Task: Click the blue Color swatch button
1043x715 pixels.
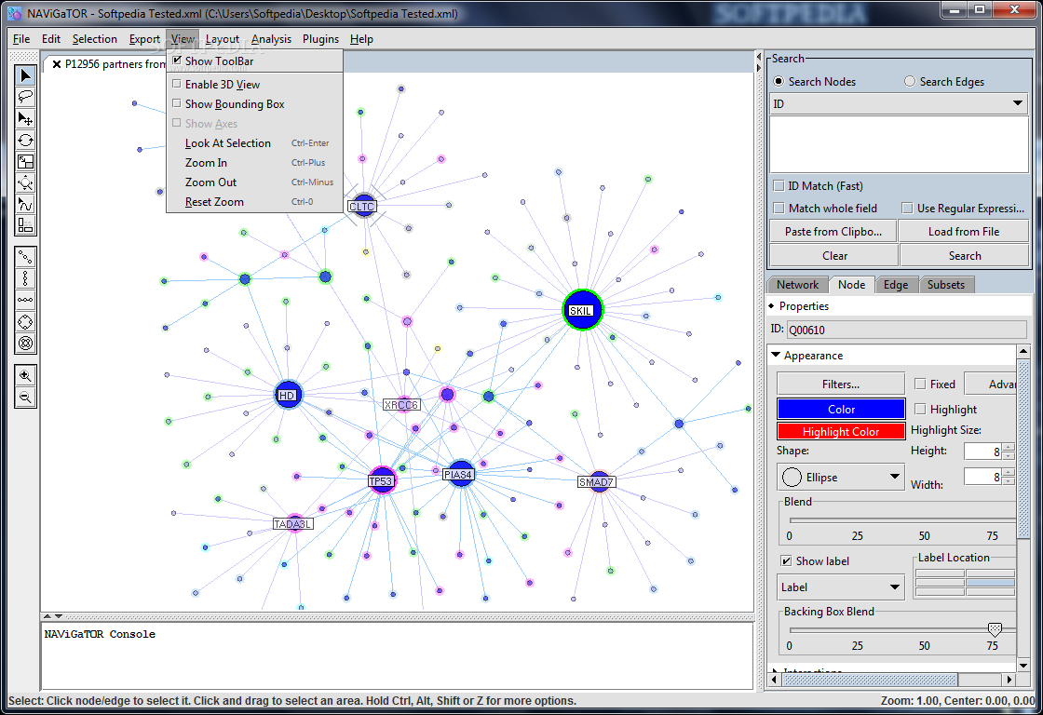Action: coord(841,409)
